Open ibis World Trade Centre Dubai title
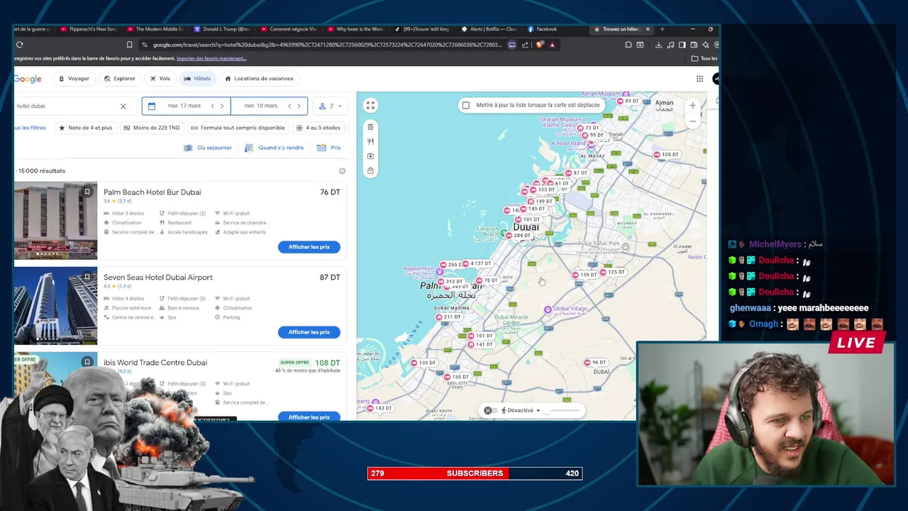This screenshot has height=511, width=908. 155,363
